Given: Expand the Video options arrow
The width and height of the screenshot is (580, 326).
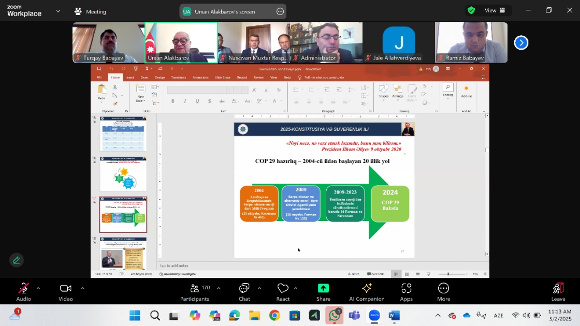Looking at the screenshot, I should point(82,288).
